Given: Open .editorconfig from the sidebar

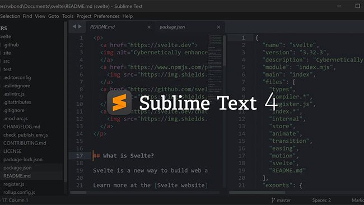Looking at the screenshot, I should [x=17, y=77].
